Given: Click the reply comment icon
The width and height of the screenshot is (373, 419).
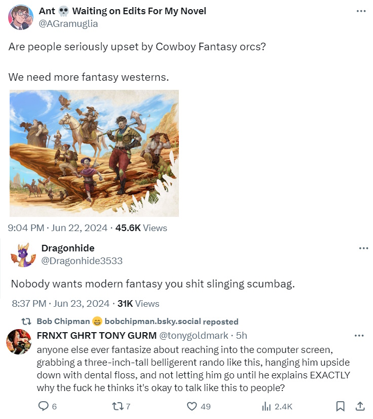Looking at the screenshot, I should coord(43,406).
